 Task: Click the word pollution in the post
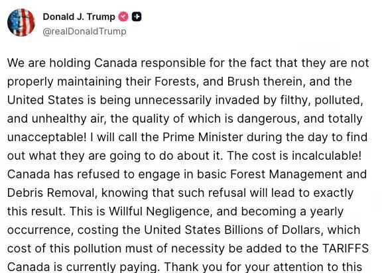(x=97, y=248)
